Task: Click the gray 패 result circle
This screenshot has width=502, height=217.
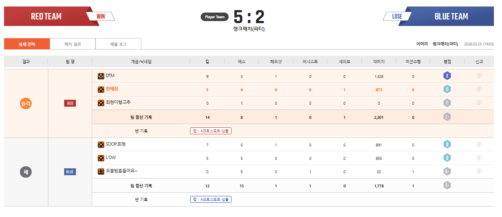Action: point(26,172)
